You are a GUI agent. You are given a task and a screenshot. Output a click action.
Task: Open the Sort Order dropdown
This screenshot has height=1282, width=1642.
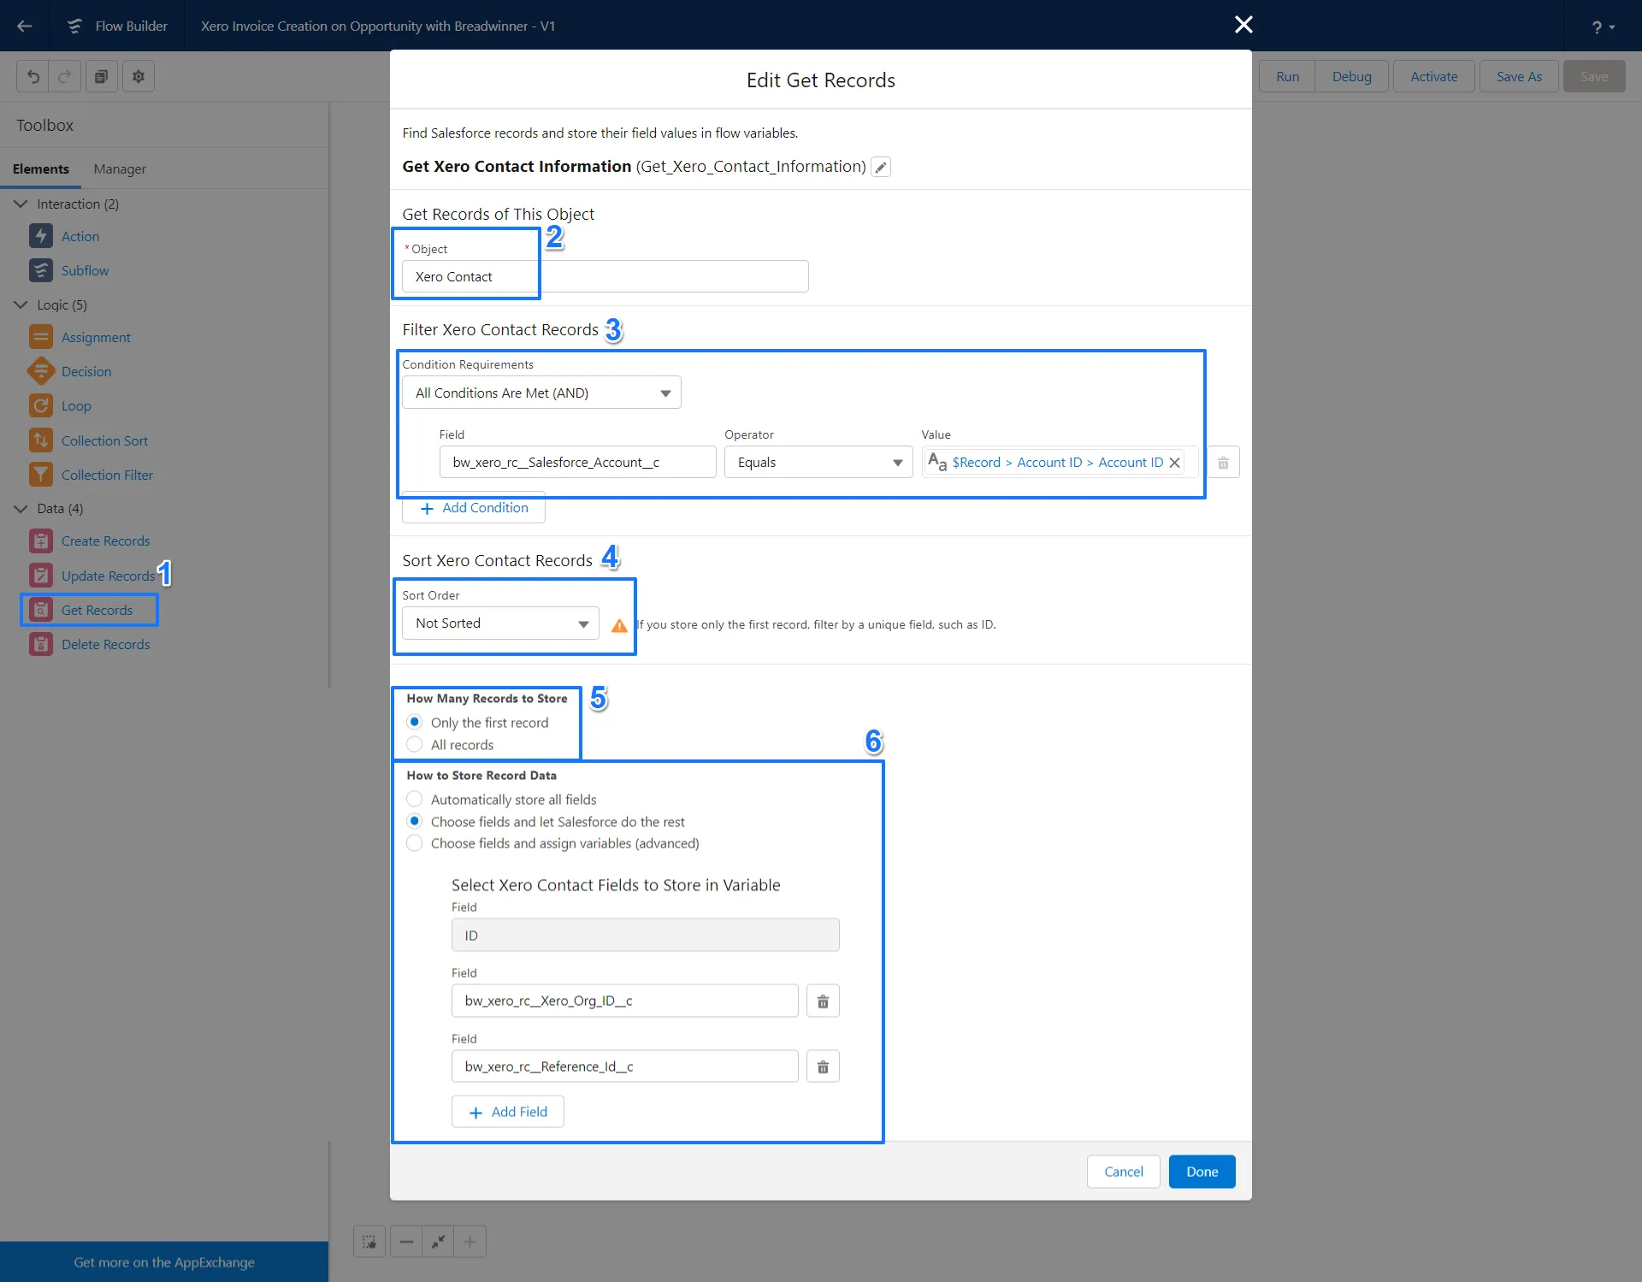[500, 623]
